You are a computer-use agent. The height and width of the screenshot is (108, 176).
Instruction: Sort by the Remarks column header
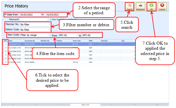(111, 41)
